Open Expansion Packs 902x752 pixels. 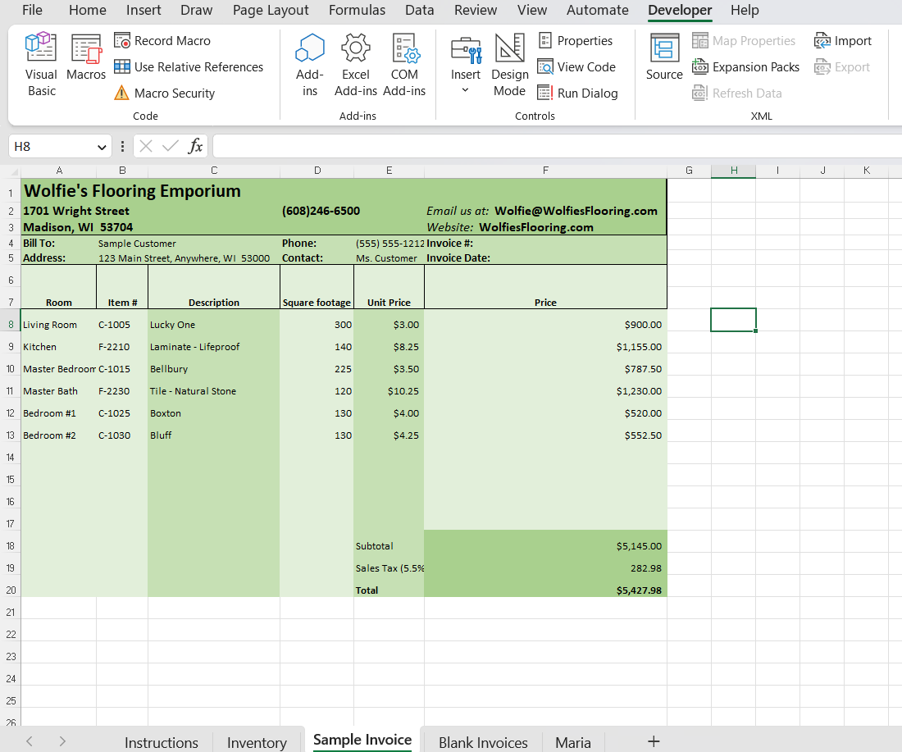745,66
